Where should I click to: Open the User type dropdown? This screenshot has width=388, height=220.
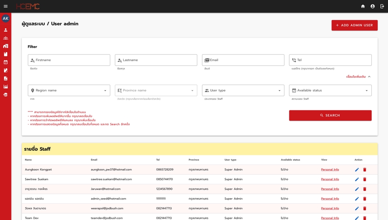click(243, 90)
